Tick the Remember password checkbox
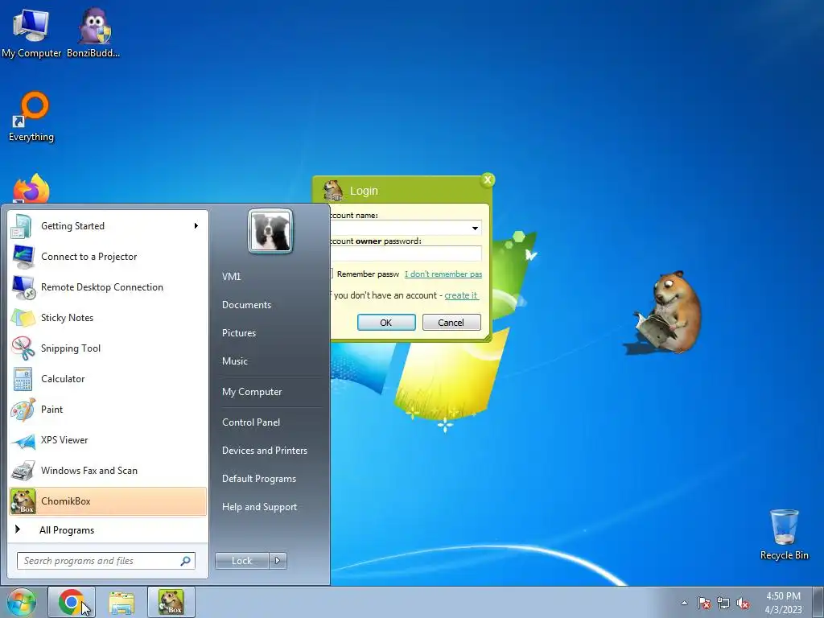 (x=330, y=274)
